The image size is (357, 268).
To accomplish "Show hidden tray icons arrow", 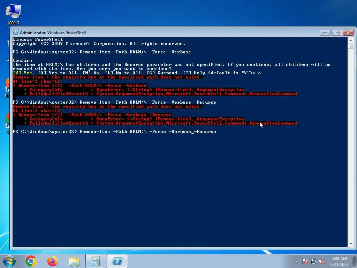I will click(x=296, y=261).
